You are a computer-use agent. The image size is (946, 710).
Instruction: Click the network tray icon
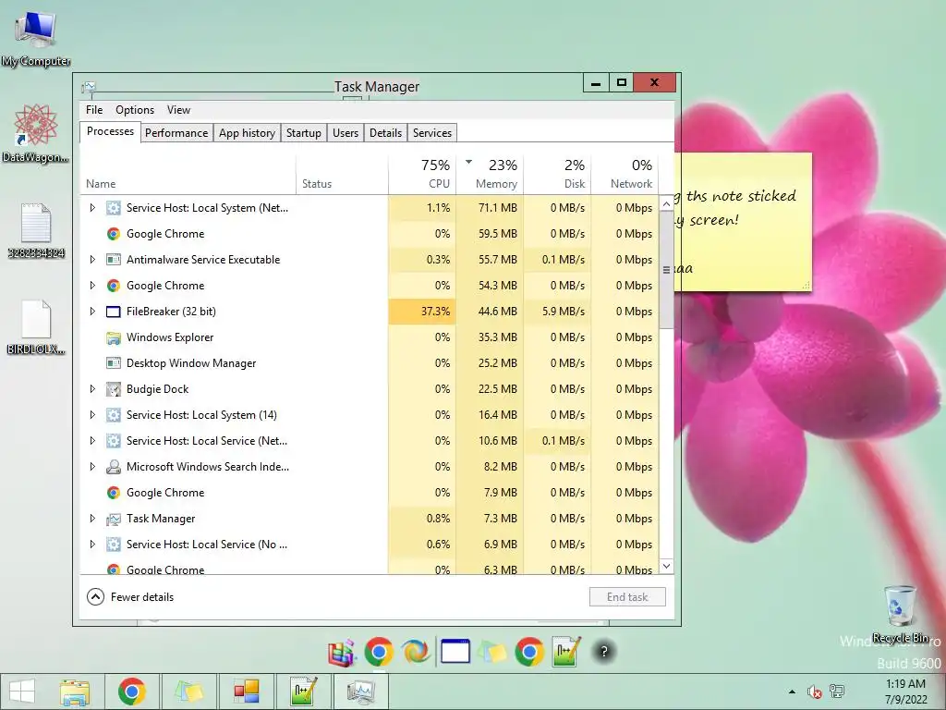coord(837,692)
